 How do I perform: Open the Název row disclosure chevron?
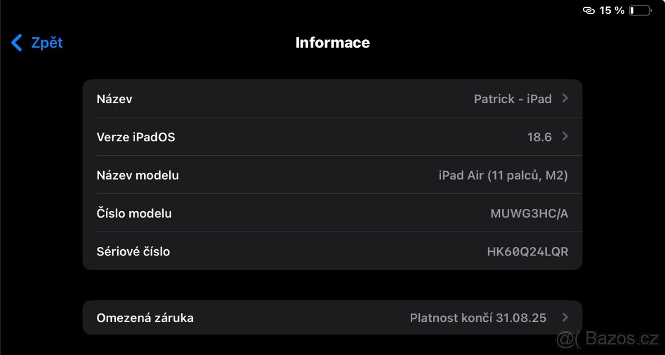(565, 98)
